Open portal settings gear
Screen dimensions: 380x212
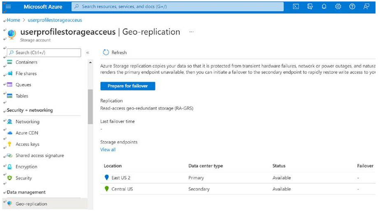(x=338, y=7)
